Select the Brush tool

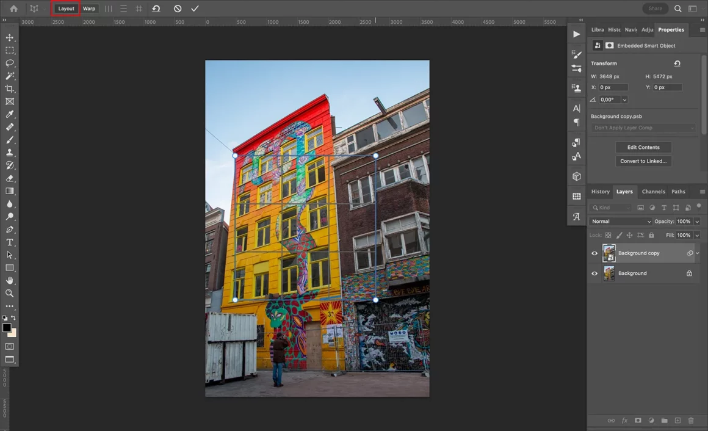click(10, 140)
